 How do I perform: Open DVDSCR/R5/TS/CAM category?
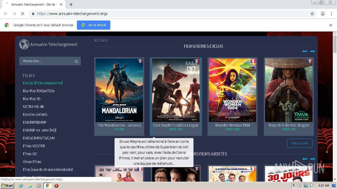click(39, 138)
